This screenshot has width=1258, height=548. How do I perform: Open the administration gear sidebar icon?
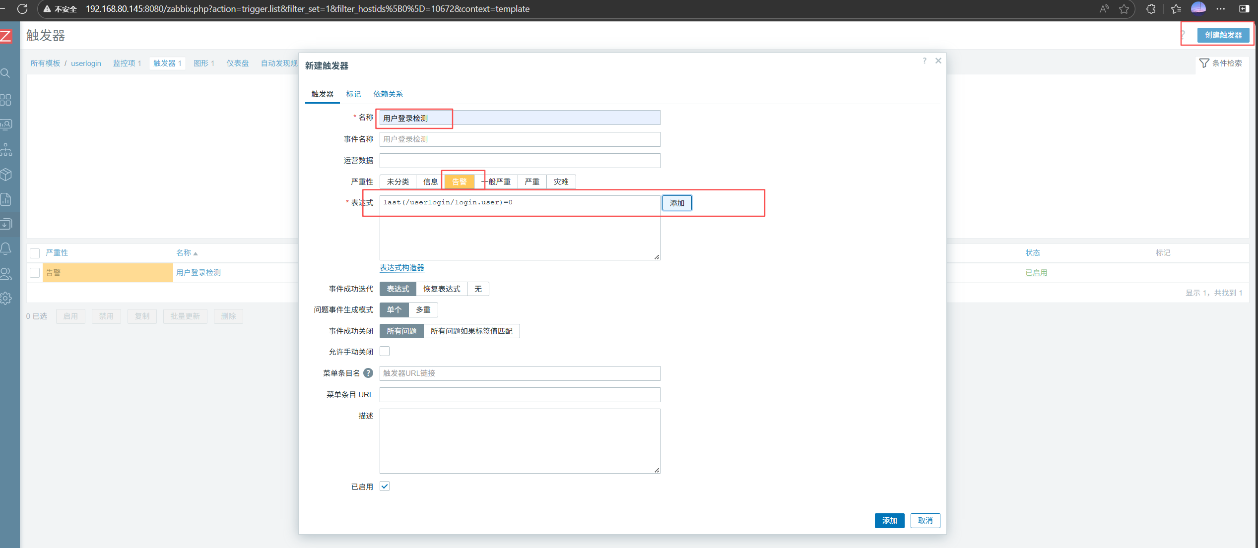[x=6, y=298]
